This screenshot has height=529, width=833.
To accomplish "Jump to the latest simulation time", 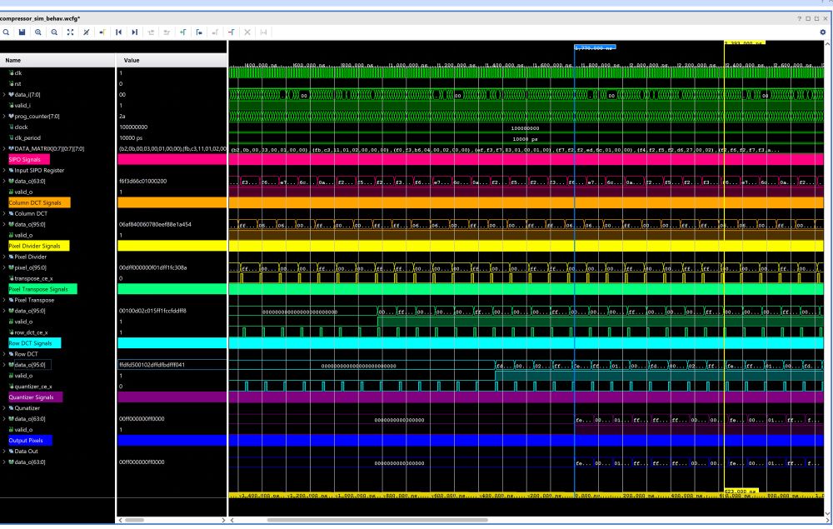I will point(135,32).
